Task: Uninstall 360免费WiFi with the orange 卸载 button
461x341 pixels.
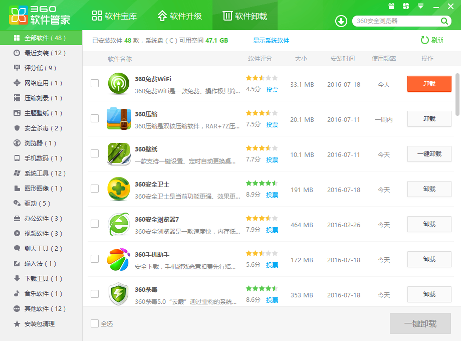Action: click(x=429, y=84)
